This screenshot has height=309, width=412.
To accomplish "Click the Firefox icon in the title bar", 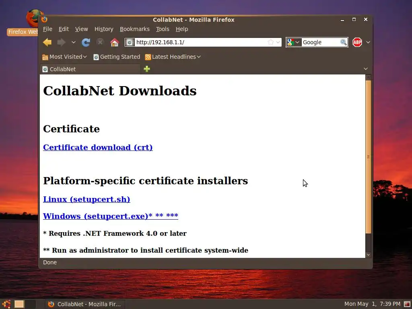I will pos(44,19).
